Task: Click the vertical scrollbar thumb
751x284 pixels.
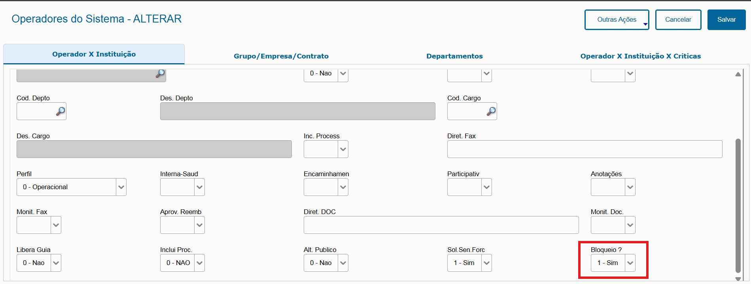Action: (738, 205)
